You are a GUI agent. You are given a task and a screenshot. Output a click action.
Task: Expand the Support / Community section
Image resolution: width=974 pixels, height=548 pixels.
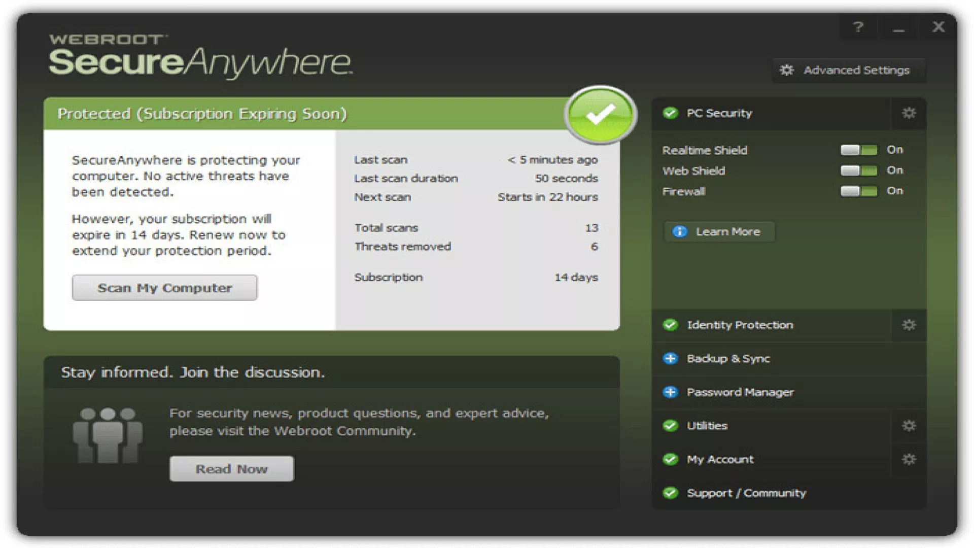click(746, 493)
